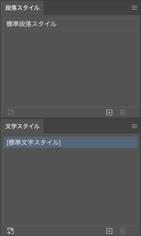
Task: Open the 段落スタイル panel menu
Action: pos(134,8)
